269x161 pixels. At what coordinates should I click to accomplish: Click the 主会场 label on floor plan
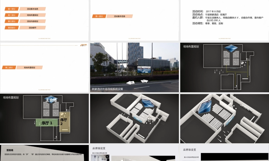point(51,100)
